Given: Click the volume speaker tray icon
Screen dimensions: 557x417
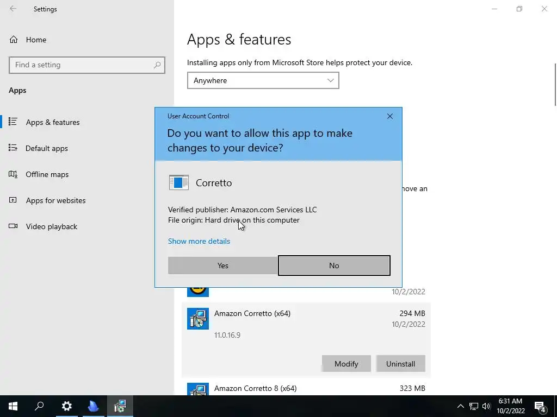Looking at the screenshot, I should (486, 406).
